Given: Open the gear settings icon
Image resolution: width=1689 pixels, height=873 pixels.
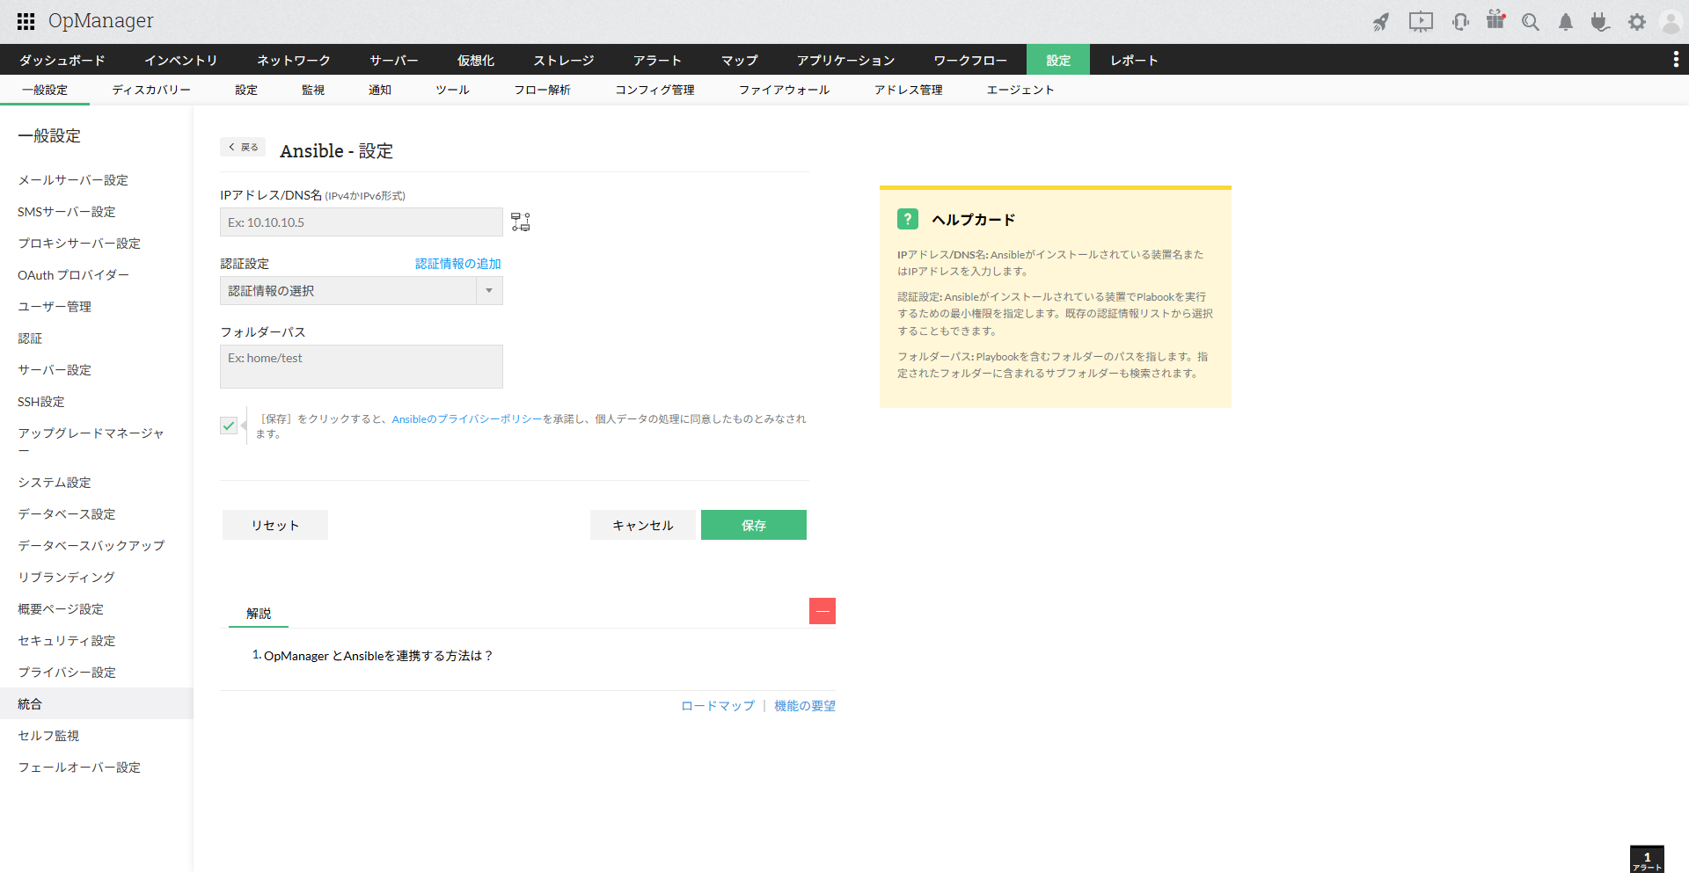Looking at the screenshot, I should 1636,22.
